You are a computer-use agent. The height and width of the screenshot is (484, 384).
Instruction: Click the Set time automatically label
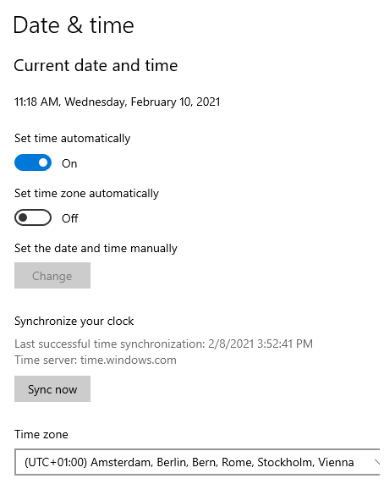tap(72, 139)
